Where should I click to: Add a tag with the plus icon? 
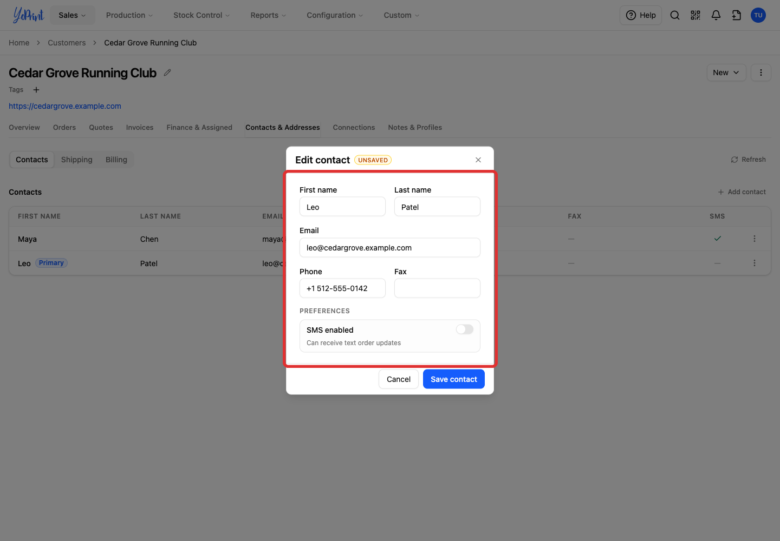click(x=36, y=90)
